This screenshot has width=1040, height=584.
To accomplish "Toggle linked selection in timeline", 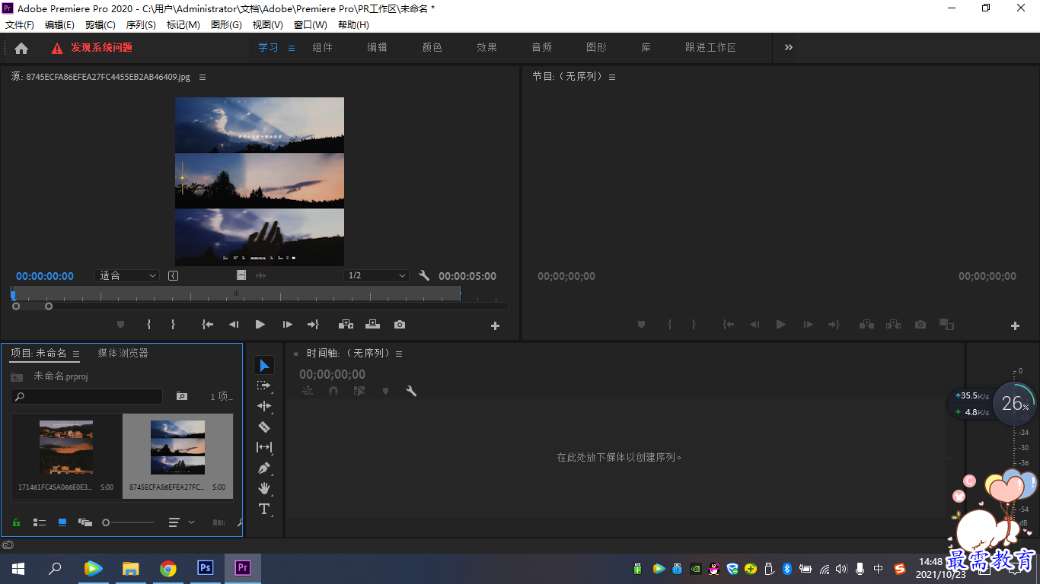I will click(359, 392).
